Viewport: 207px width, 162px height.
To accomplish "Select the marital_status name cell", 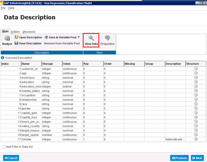I will [31, 91].
